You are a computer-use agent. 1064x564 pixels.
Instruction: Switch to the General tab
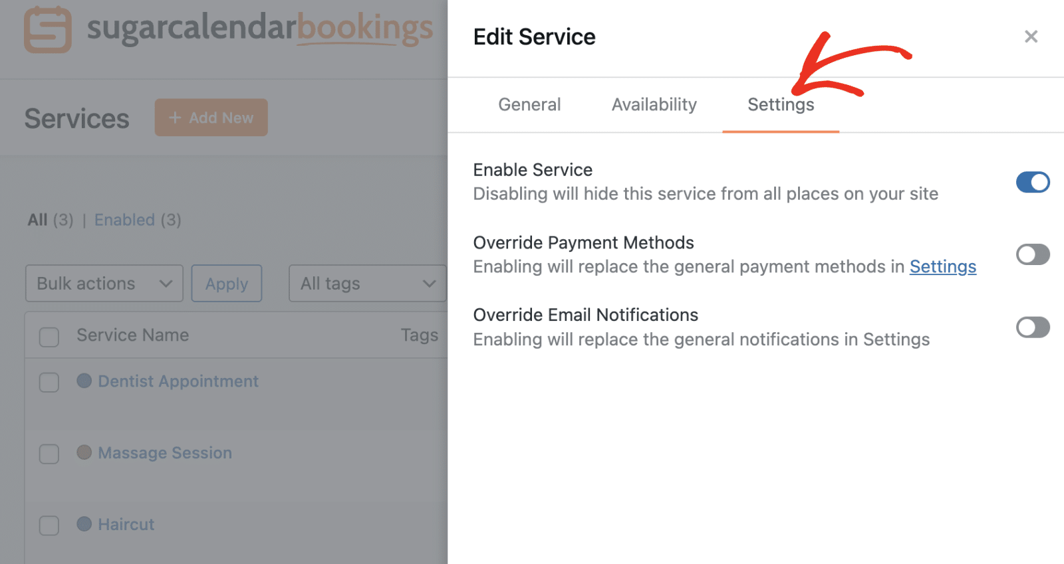pos(529,104)
